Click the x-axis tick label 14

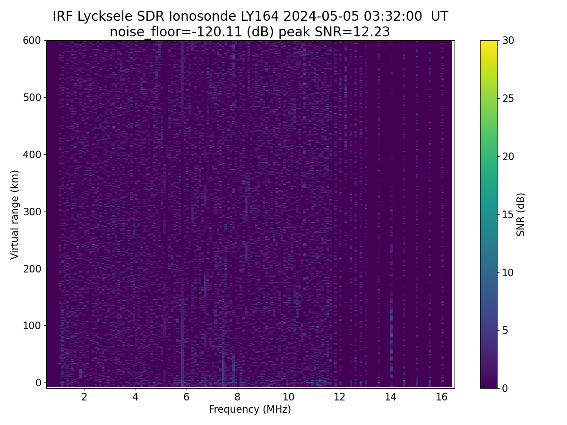pos(390,397)
